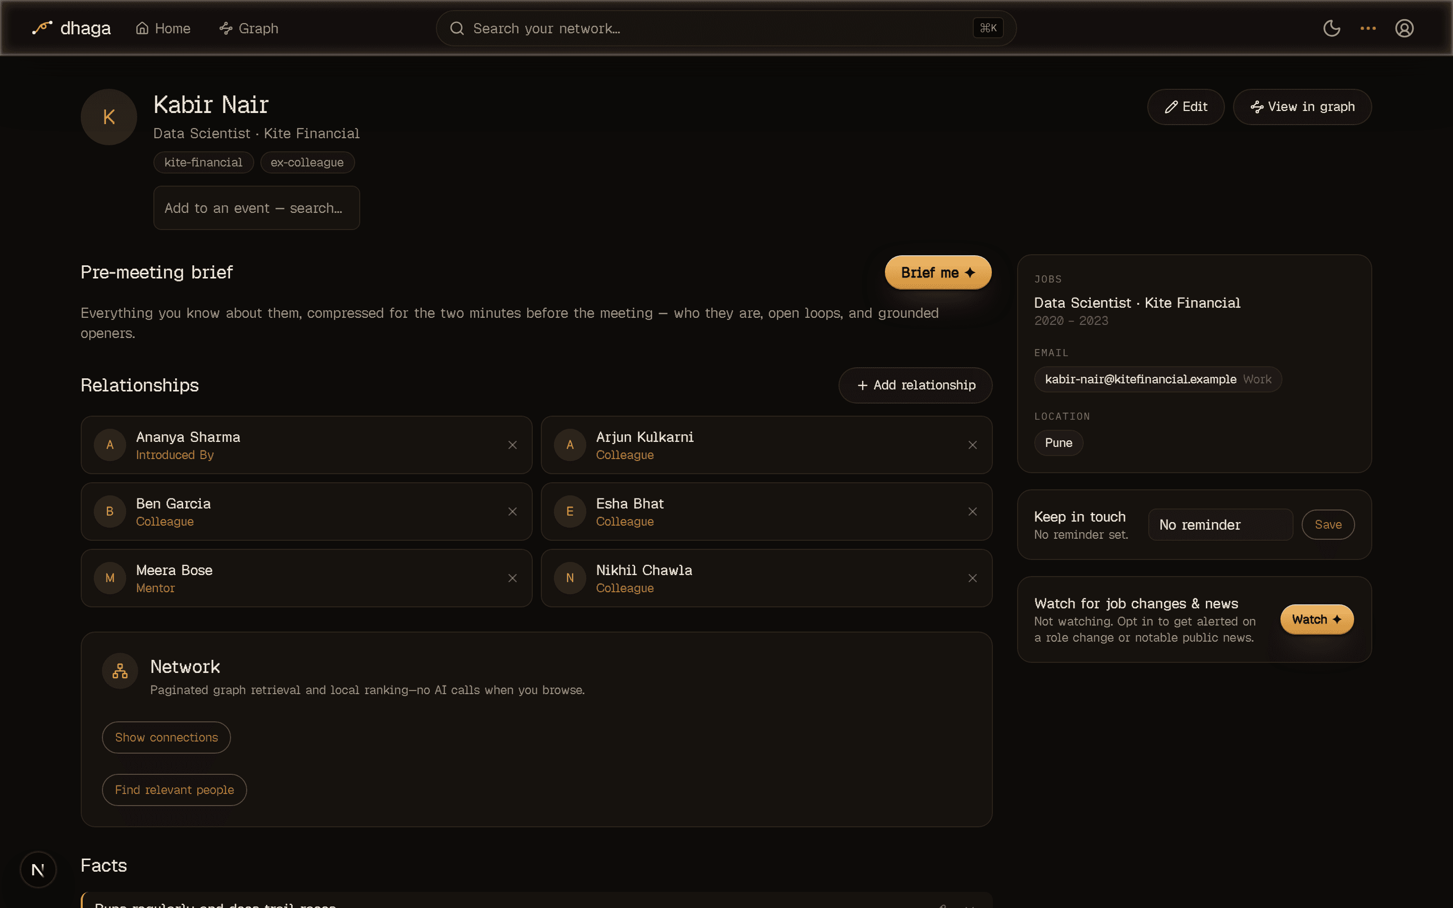
Task: Click Find relevant people button
Action: click(x=174, y=789)
